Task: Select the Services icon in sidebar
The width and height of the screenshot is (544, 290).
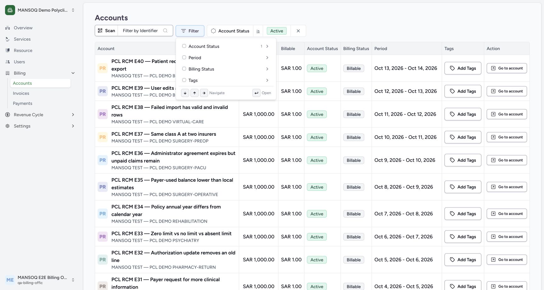Action: coord(8,39)
